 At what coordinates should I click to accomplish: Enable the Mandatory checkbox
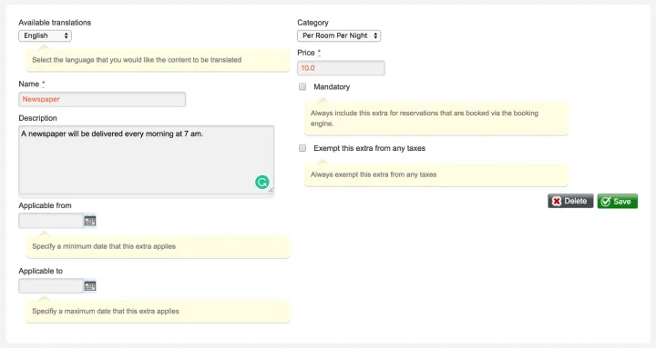(302, 87)
